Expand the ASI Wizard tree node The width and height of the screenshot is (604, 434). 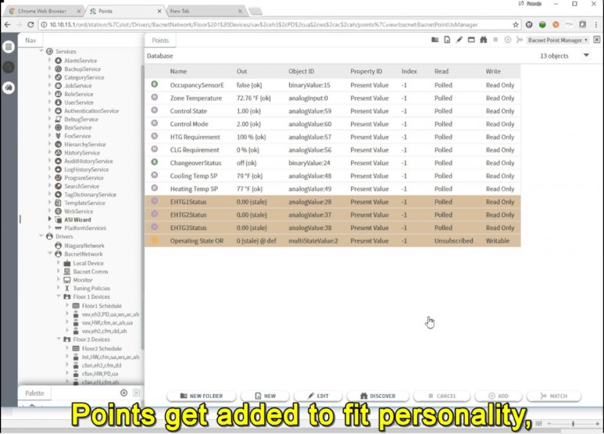coord(50,219)
